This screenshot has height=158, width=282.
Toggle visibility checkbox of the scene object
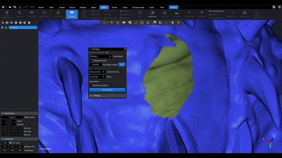tap(2, 27)
